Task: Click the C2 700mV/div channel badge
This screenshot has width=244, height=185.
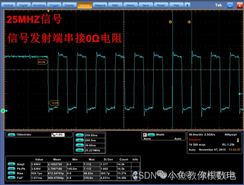Action: pyautogui.click(x=11, y=135)
